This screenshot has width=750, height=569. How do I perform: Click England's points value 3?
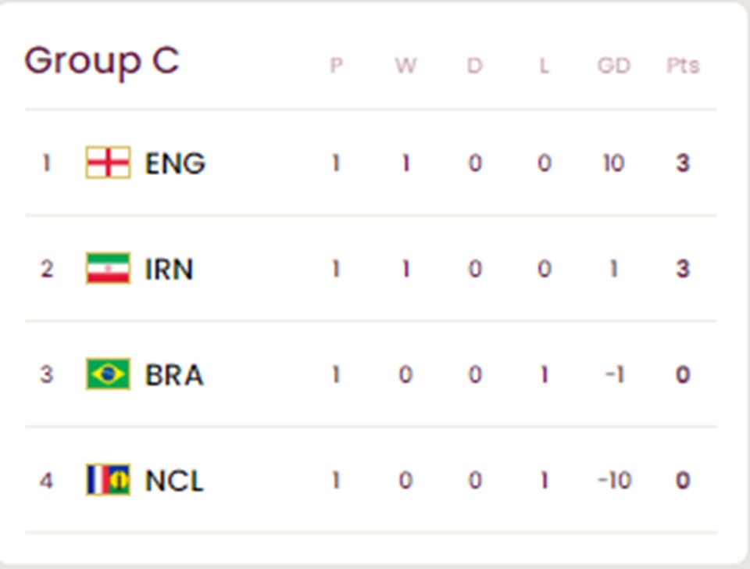683,163
